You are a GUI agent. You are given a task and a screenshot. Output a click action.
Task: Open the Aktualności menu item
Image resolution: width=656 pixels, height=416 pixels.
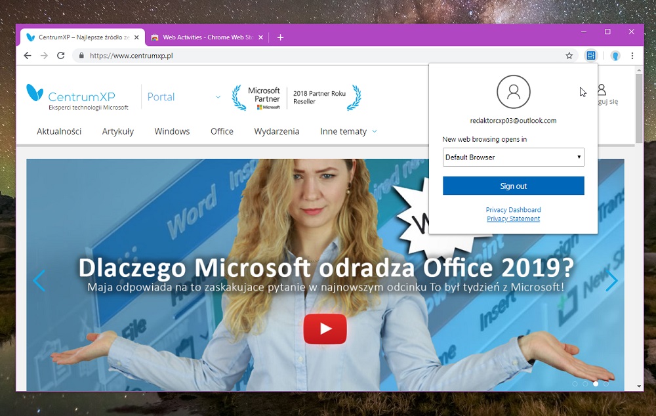coord(59,131)
